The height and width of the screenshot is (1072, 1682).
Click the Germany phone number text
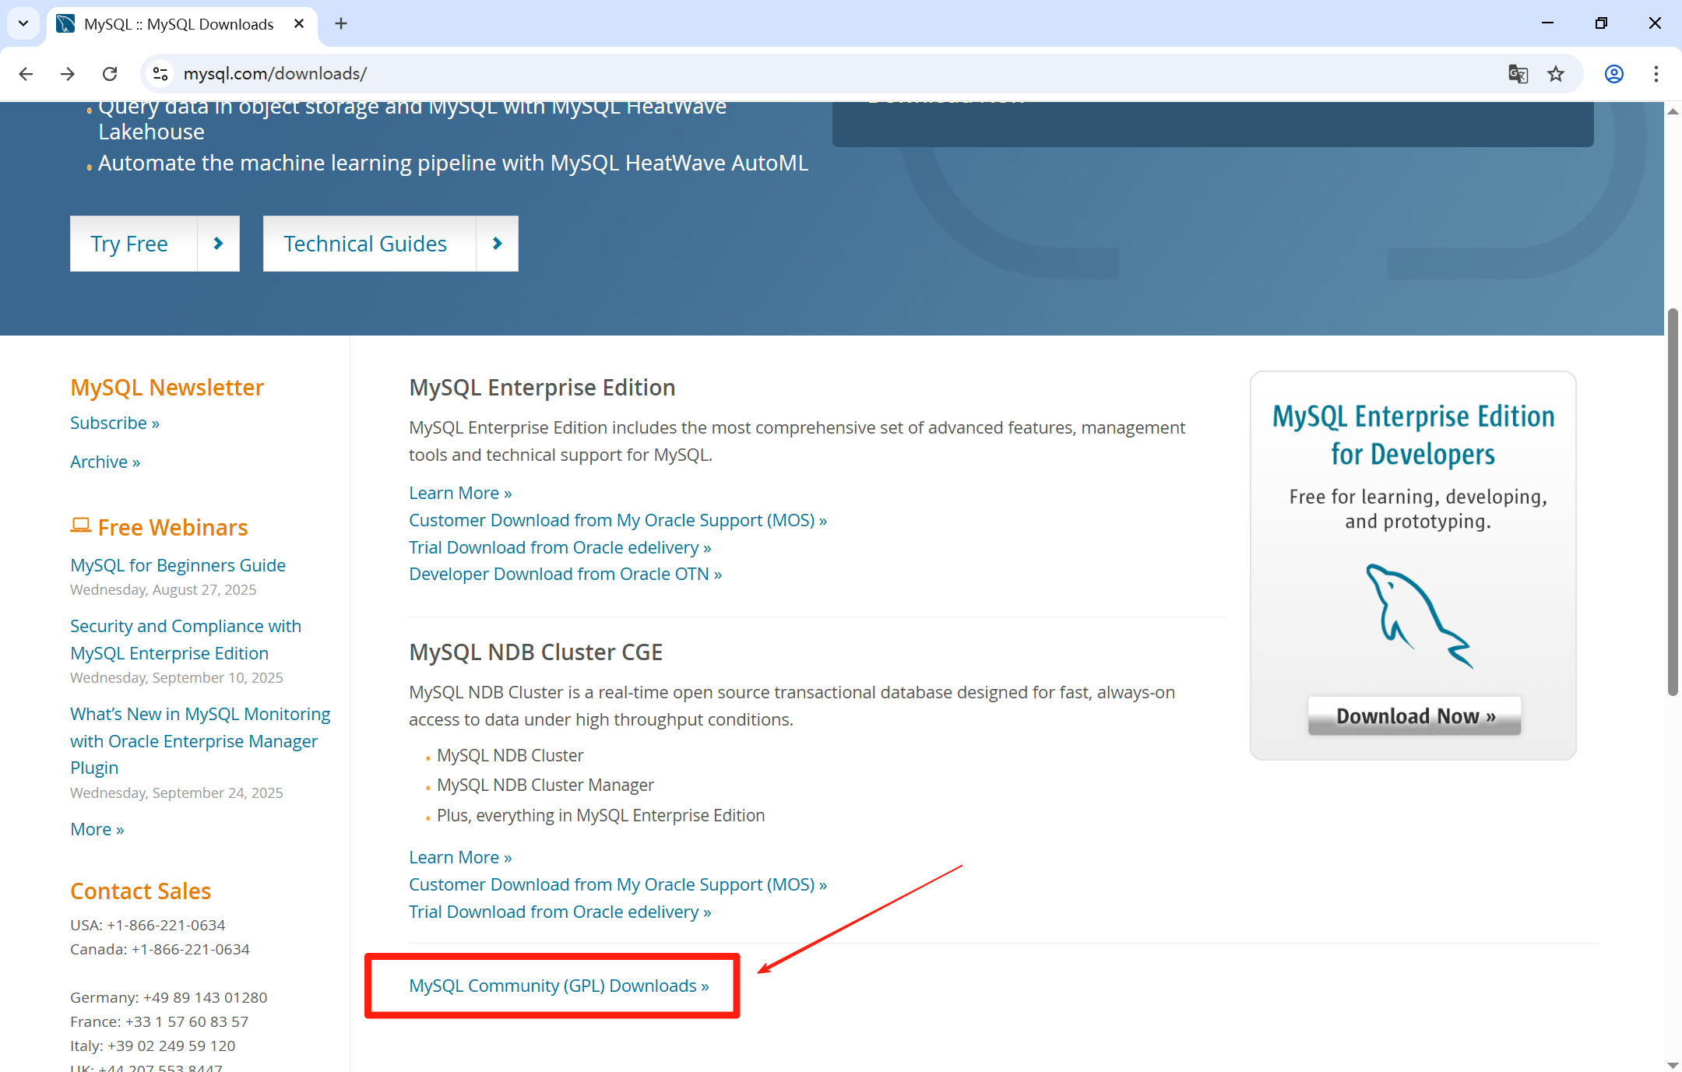tap(168, 997)
